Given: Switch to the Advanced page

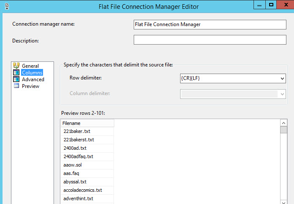Looking at the screenshot, I should (x=33, y=79).
